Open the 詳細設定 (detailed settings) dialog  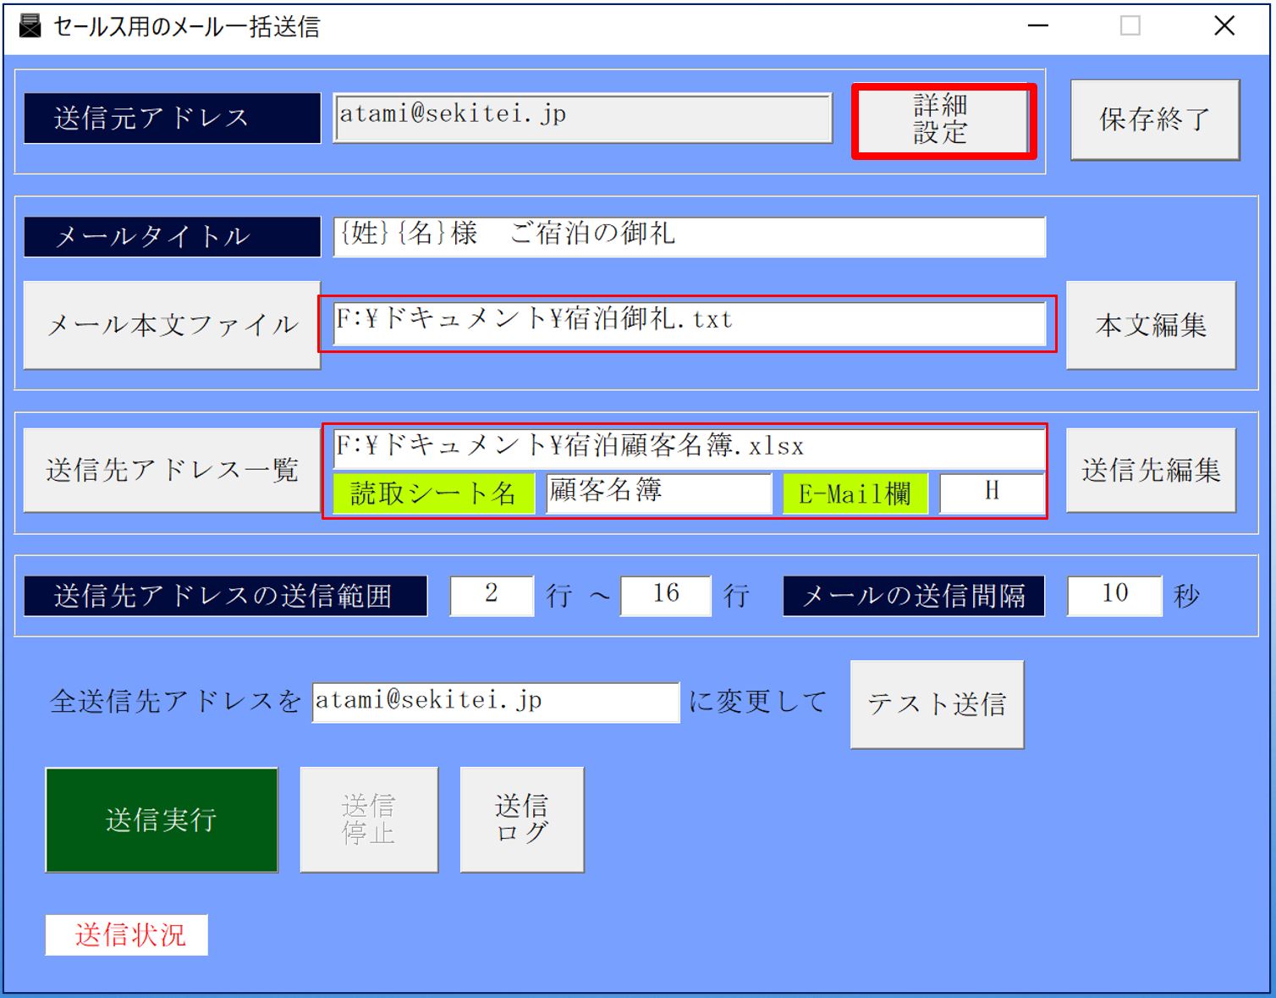tap(943, 119)
